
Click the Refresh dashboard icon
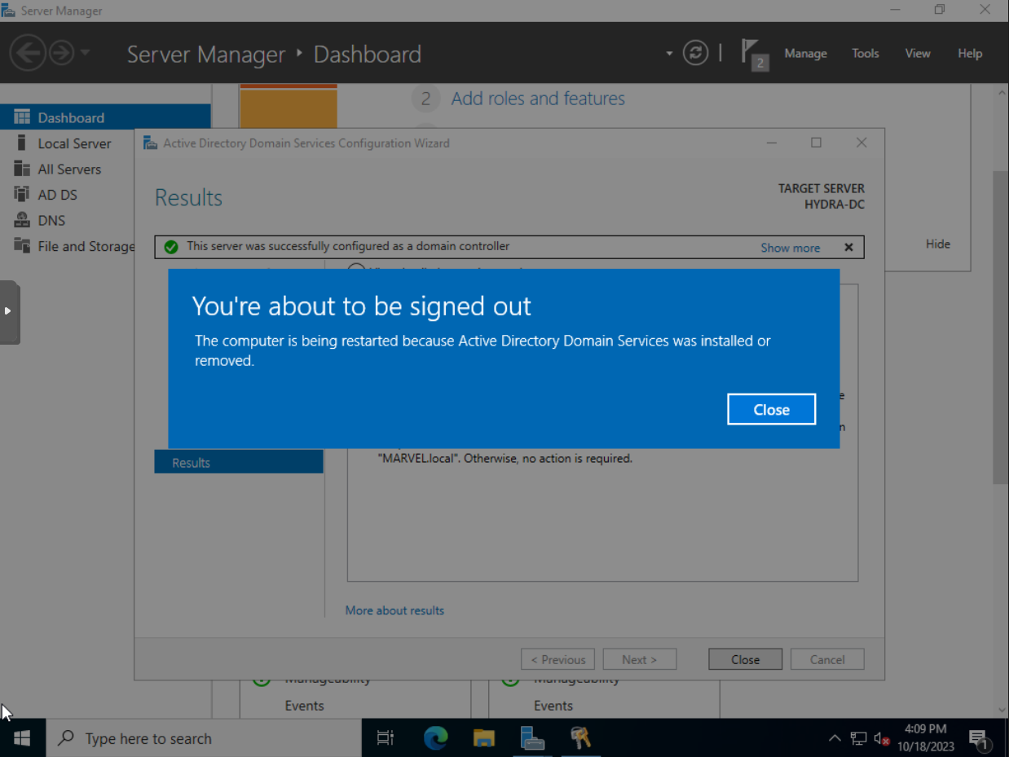pos(695,54)
